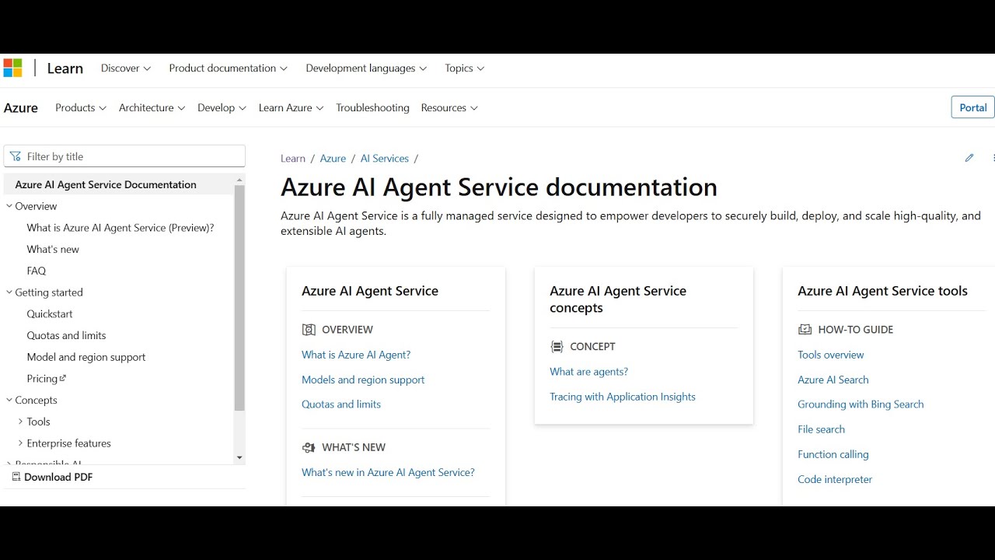Open What's new in Azure AI Agent Service? link

388,472
